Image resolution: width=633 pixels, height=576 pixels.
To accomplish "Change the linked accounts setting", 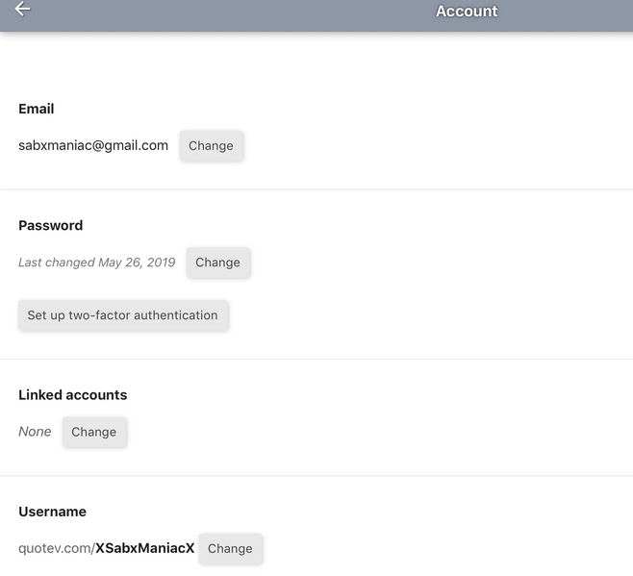I will (x=94, y=432).
